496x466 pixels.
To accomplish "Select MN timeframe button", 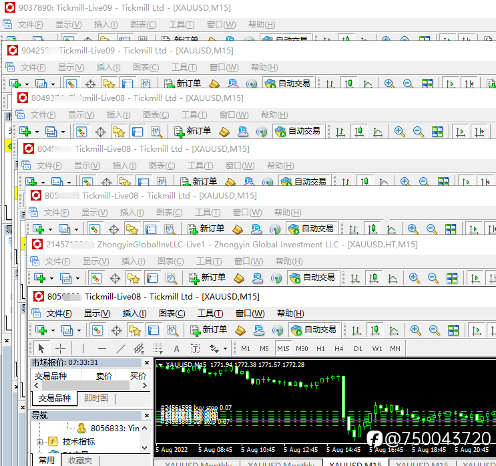I will pyautogui.click(x=395, y=348).
